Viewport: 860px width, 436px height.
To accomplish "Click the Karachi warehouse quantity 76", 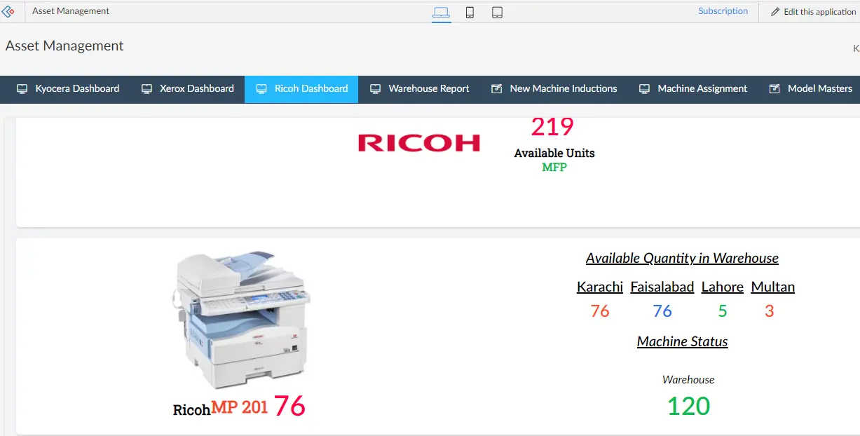I will [x=600, y=311].
